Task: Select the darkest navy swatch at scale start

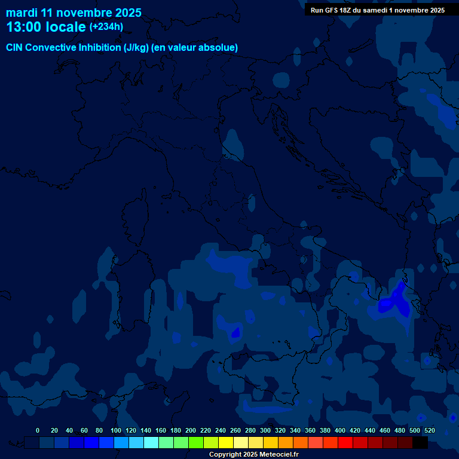Action: pos(32,443)
